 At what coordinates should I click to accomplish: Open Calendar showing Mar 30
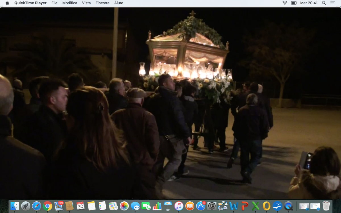click(80, 206)
